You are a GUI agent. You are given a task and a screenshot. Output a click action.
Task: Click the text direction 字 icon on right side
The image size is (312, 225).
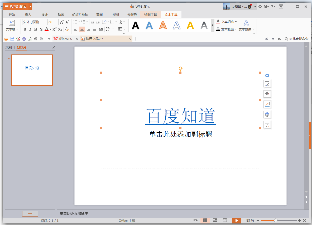click(267, 124)
